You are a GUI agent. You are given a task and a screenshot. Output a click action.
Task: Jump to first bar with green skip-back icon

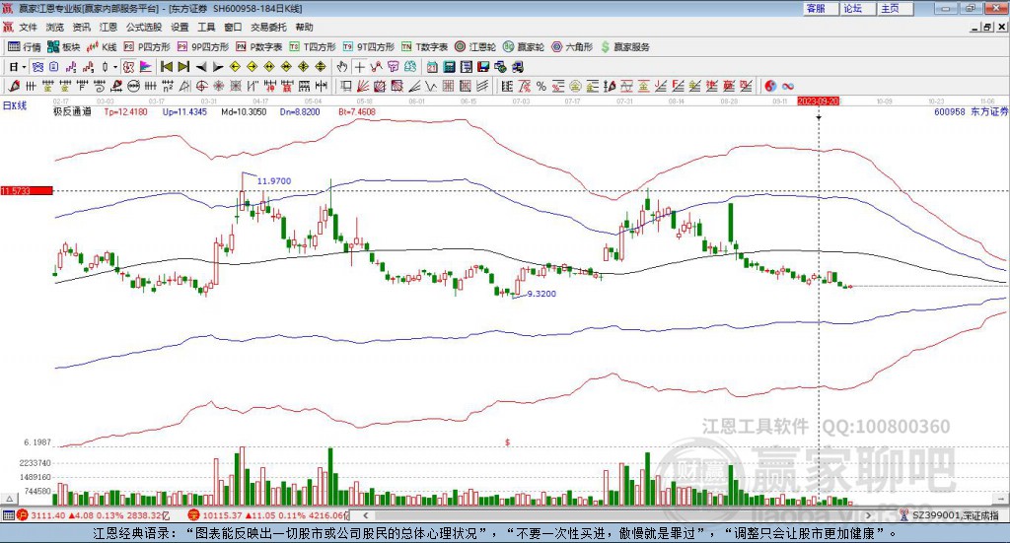click(166, 67)
